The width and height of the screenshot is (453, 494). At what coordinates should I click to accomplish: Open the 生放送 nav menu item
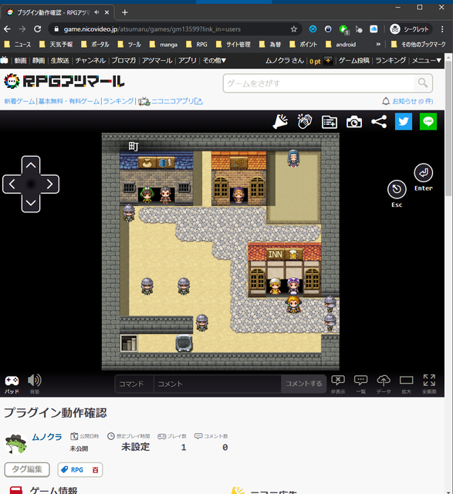pos(60,60)
